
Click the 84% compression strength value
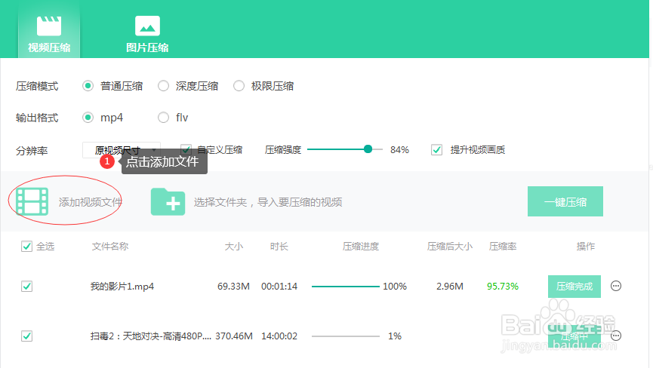coord(399,150)
